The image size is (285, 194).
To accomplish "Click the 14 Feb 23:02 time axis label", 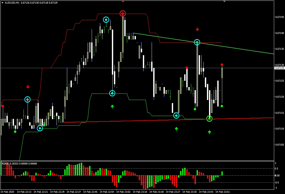I will (x=124, y=192).
